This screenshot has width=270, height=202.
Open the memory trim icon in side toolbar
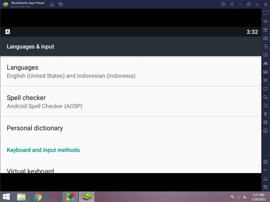(x=266, y=63)
